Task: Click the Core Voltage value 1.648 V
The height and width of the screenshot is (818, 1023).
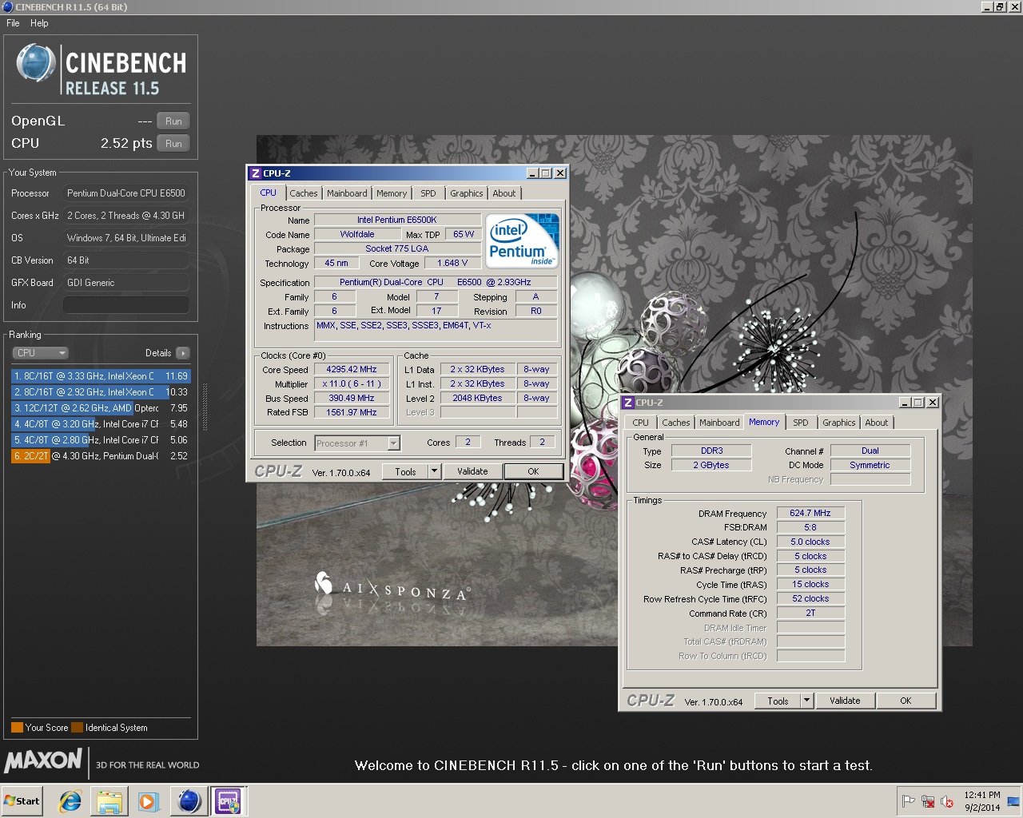Action: coord(452,263)
